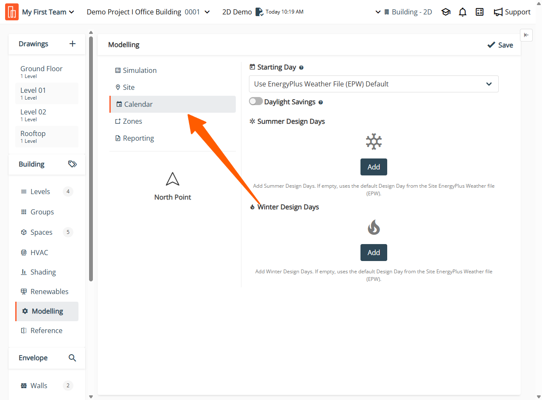The image size is (542, 400).
Task: Add a Winter Design Day
Action: [374, 253]
